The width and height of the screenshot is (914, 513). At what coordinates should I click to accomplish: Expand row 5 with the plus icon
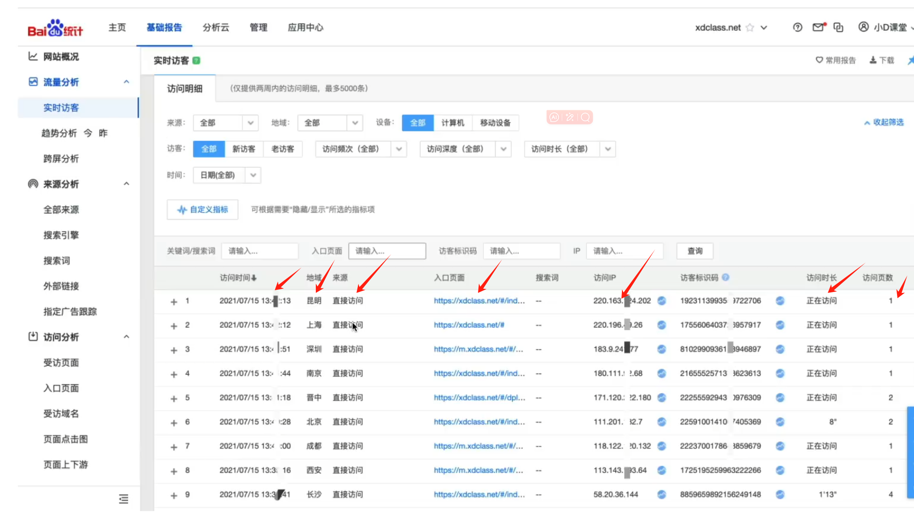click(174, 398)
